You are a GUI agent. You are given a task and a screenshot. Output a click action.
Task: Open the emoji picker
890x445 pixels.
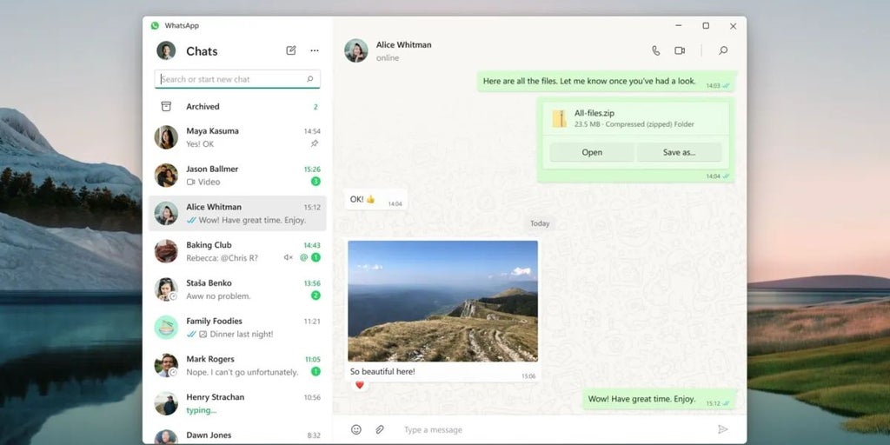pyautogui.click(x=355, y=429)
